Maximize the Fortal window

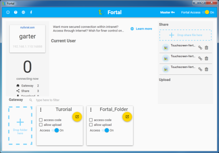coord(203,3)
